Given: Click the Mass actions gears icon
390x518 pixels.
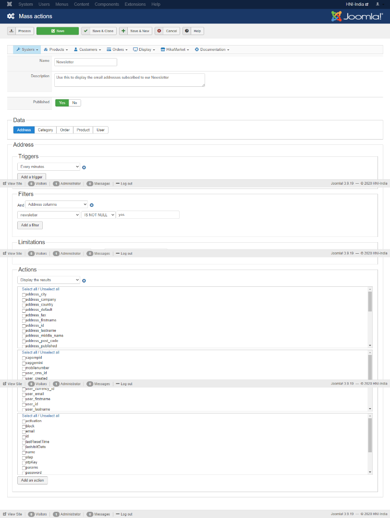Looking at the screenshot, I should coord(11,16).
